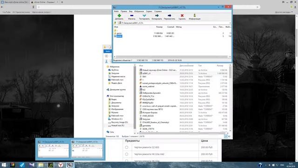
Task: Click the browser address bar
Action: click(x=148, y=7)
